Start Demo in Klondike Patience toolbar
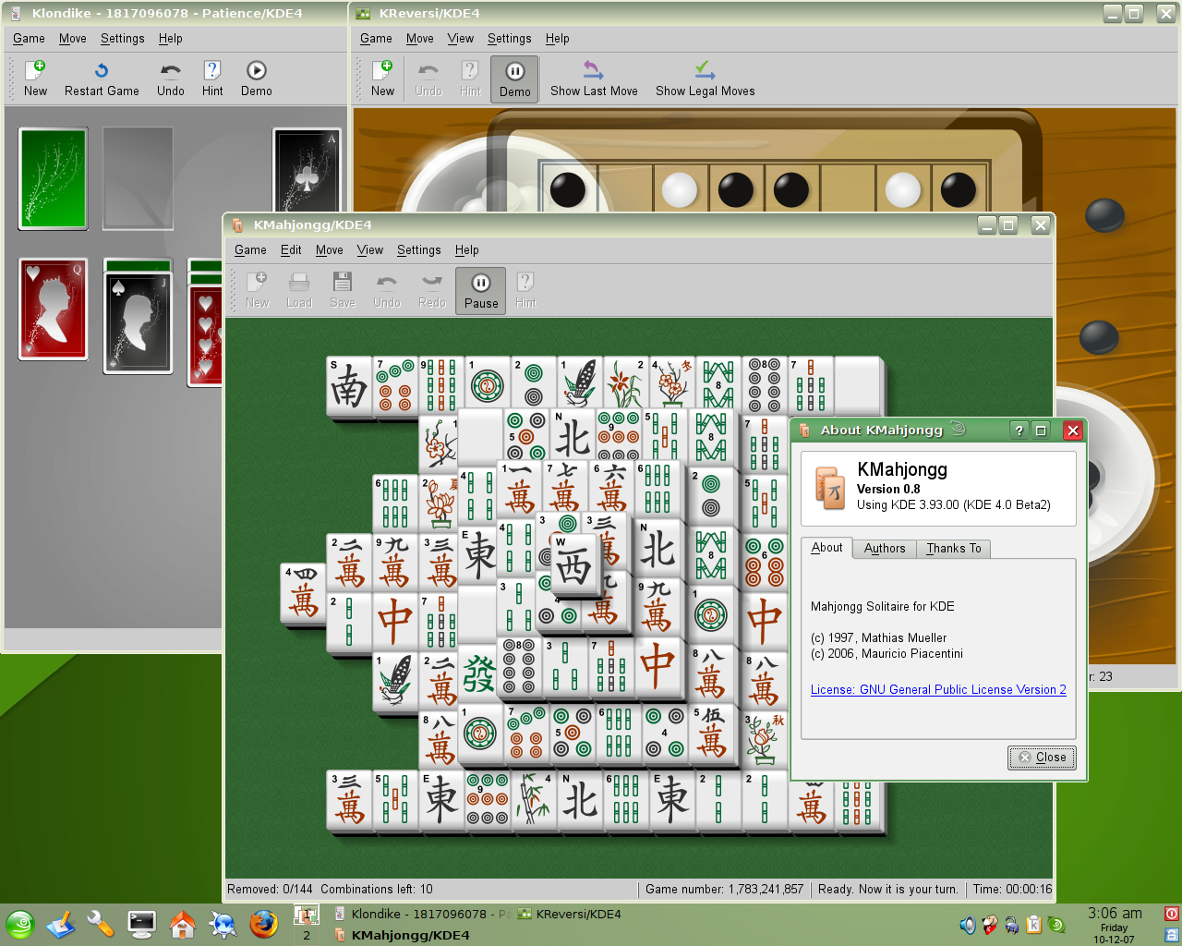This screenshot has width=1182, height=946. (x=256, y=78)
